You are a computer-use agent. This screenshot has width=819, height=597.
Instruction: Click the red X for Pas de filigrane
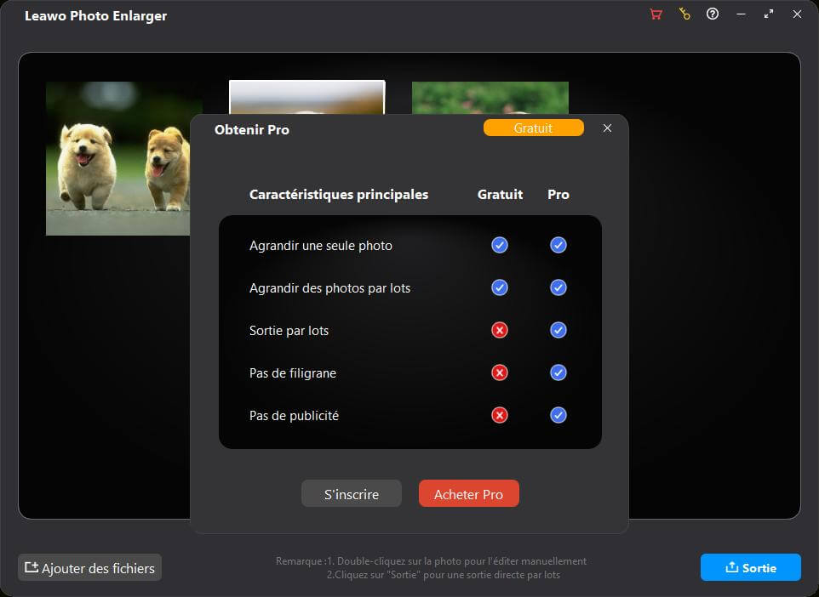click(500, 372)
